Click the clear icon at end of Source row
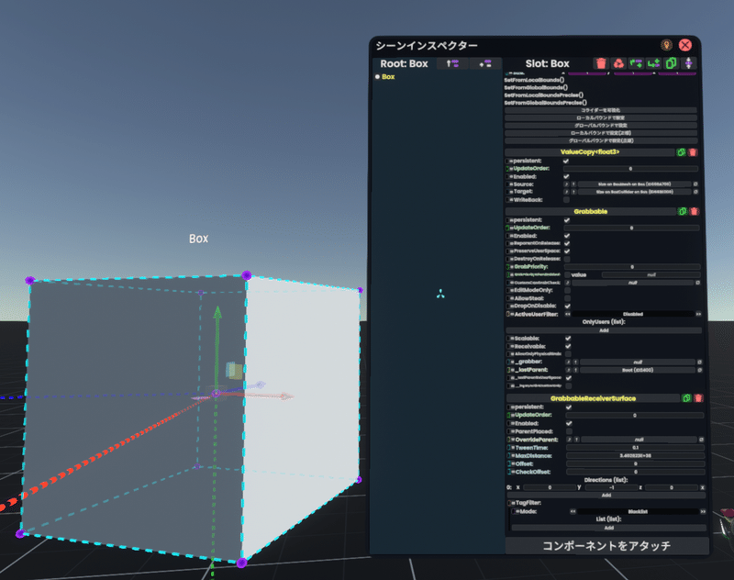 pos(695,184)
